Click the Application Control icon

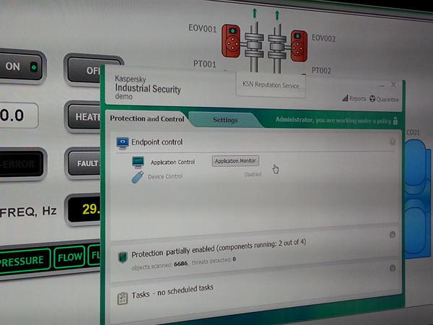click(x=138, y=162)
